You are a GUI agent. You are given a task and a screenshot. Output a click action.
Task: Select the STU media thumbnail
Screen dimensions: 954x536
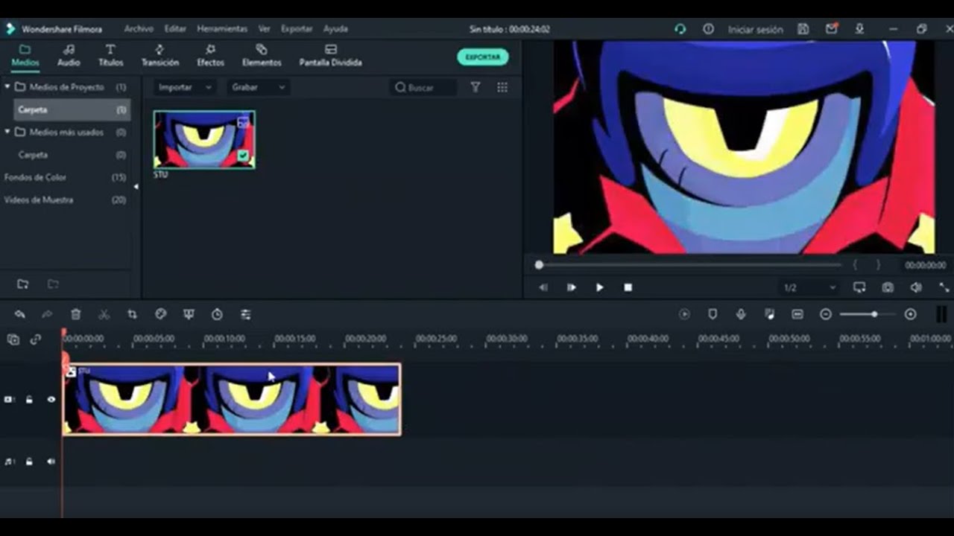pos(204,139)
